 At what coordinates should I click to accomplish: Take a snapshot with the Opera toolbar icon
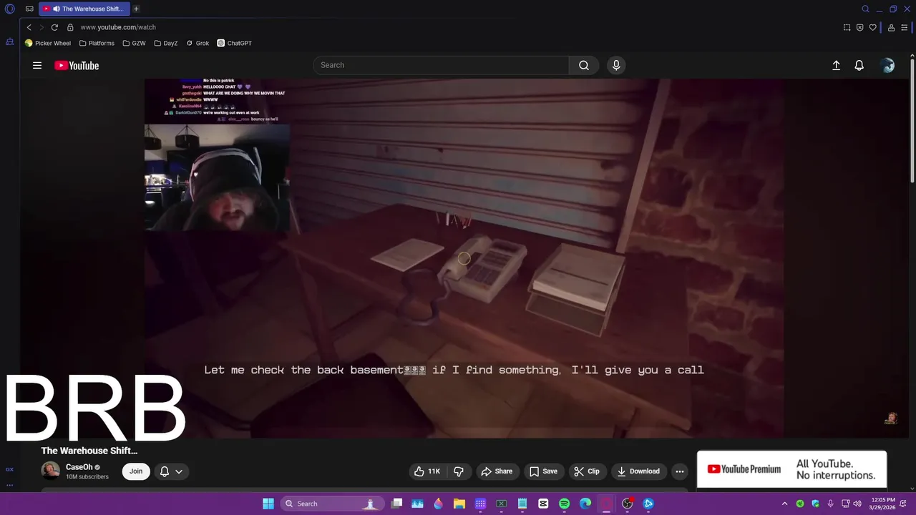click(x=847, y=27)
